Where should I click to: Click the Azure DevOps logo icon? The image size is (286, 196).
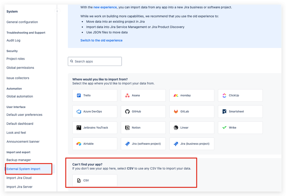(79, 112)
